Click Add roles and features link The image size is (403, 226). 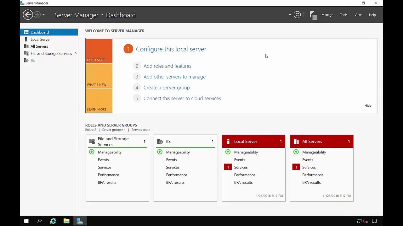pyautogui.click(x=167, y=66)
